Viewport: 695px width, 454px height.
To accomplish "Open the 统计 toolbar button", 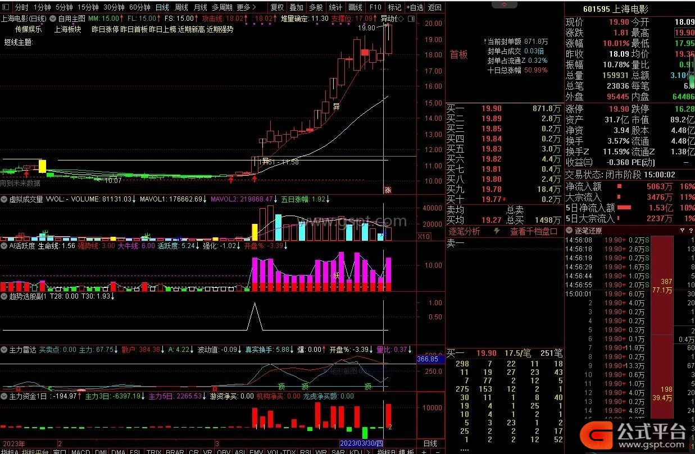I will point(335,7).
